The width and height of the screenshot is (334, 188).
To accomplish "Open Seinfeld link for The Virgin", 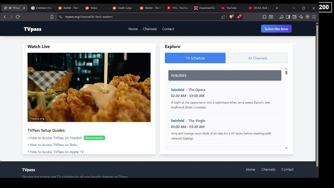I will tap(177, 121).
